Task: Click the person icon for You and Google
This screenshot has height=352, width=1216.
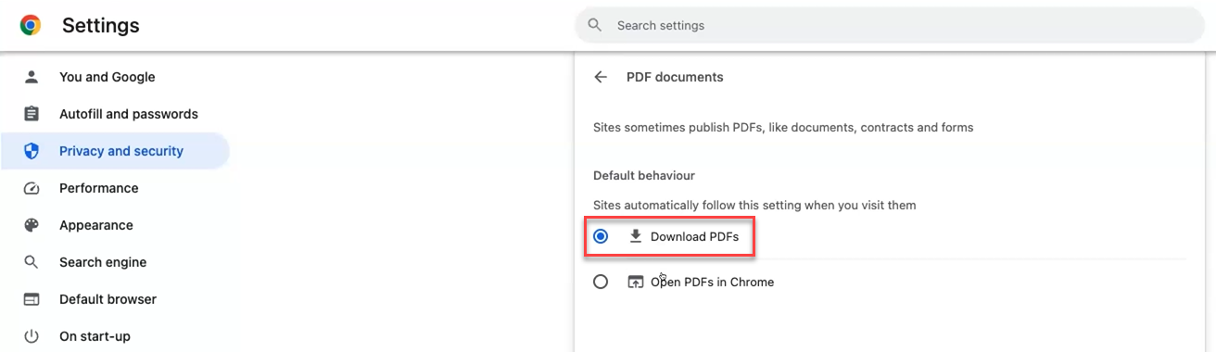Action: pos(32,77)
